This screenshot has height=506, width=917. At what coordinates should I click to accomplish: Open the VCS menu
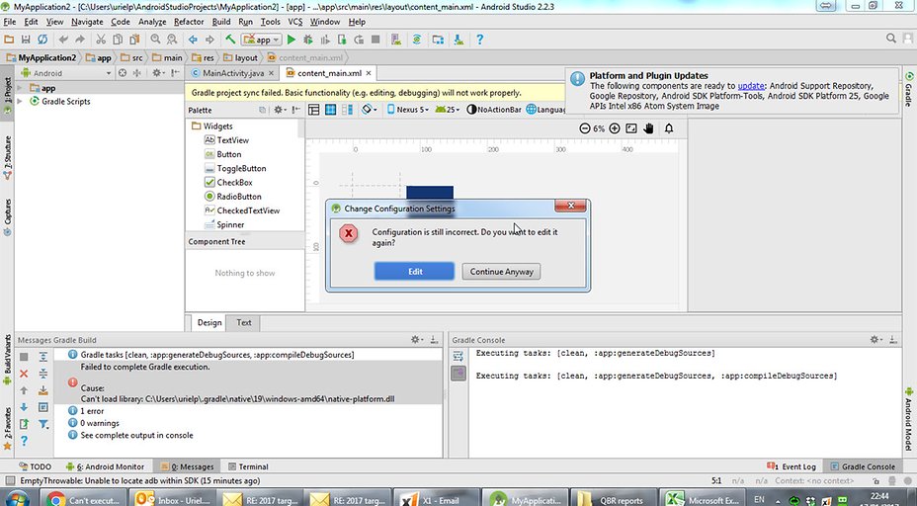click(x=295, y=22)
